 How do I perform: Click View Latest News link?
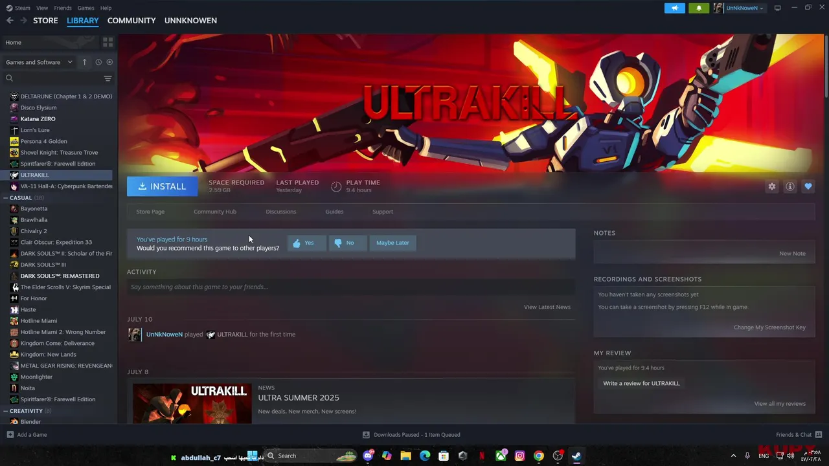coord(547,307)
